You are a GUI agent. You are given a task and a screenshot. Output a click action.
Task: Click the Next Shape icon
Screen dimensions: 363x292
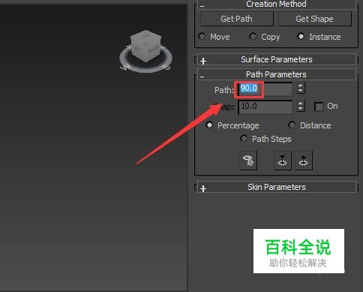tap(304, 161)
